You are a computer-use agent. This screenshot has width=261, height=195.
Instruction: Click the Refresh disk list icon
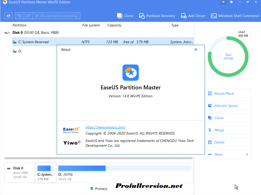click(8, 15)
